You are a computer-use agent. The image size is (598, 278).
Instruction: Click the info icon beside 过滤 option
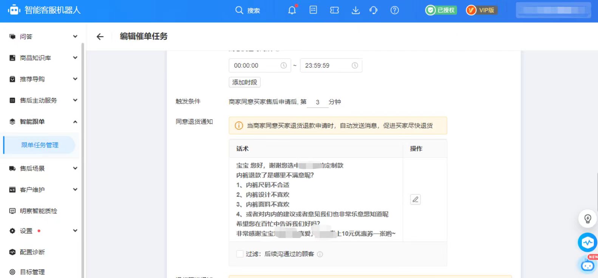[320, 254]
